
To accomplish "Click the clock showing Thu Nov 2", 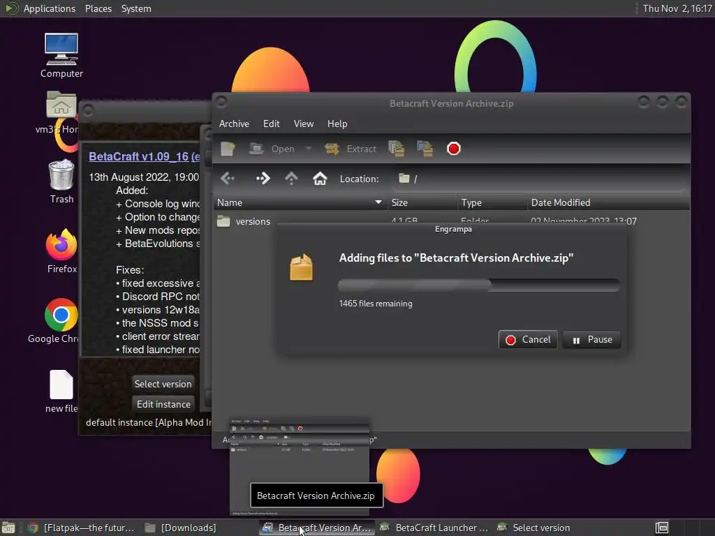I will tap(677, 8).
